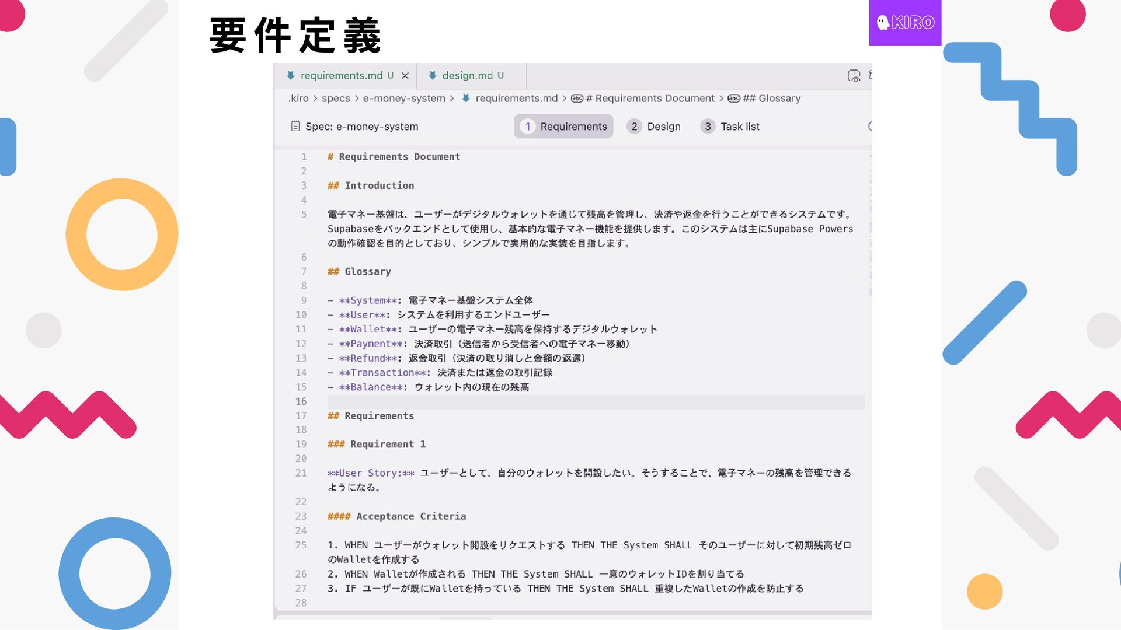Click markdown file icon on requirements.md tab
Image resolution: width=1121 pixels, height=630 pixels.
[x=291, y=76]
